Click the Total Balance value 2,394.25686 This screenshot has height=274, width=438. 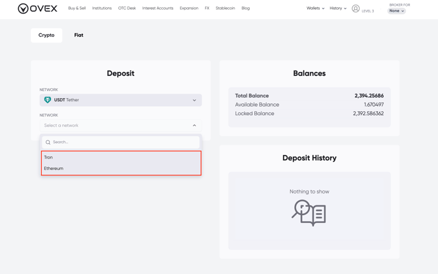tap(369, 95)
